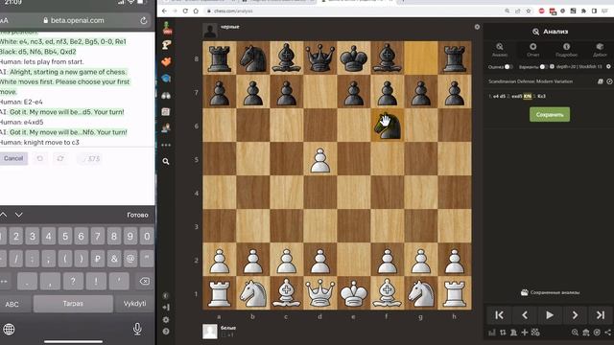The width and height of the screenshot is (614, 345).
Task: Click the up chevron above the phone keyboard
Action: (3, 215)
